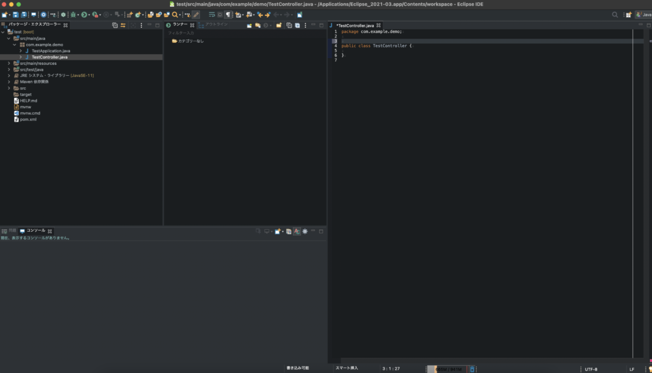This screenshot has width=652, height=373.
Task: Click the Display Selected Console icon
Action: pyautogui.click(x=267, y=232)
